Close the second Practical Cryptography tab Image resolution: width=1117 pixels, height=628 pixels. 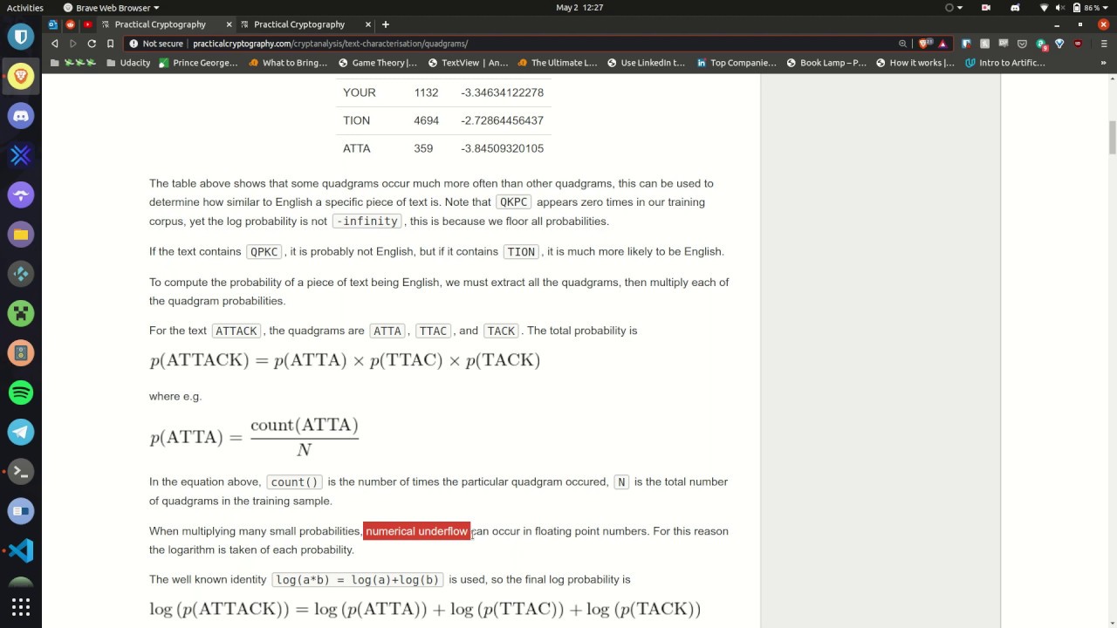(x=368, y=24)
